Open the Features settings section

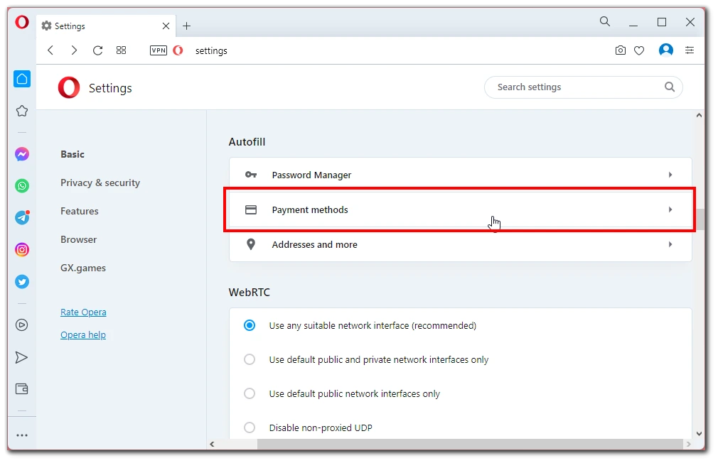(x=79, y=211)
